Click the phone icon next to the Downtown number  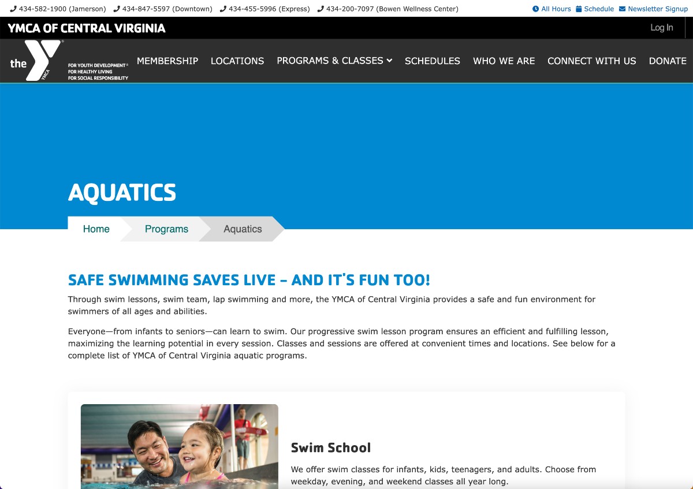(x=117, y=9)
